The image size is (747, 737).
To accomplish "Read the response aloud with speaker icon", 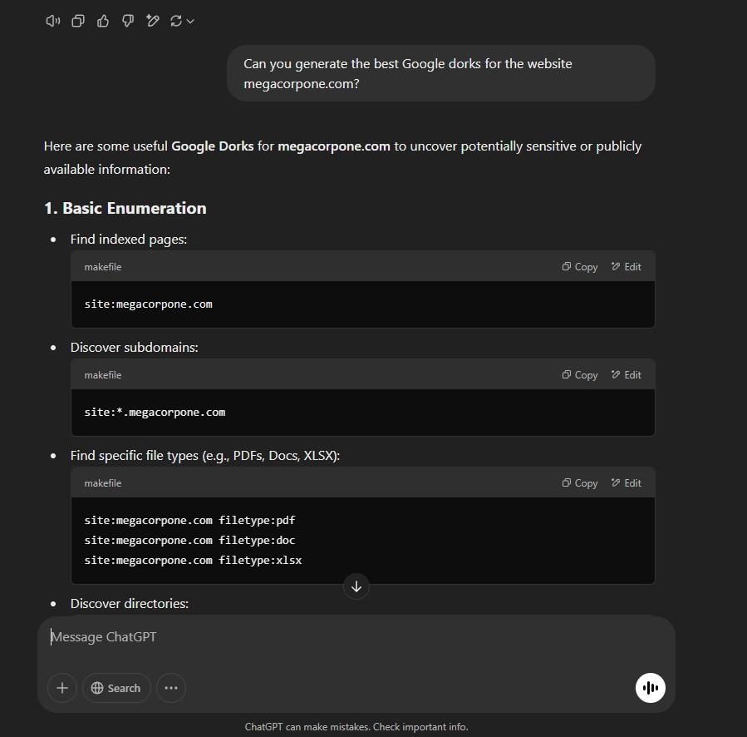I will pyautogui.click(x=52, y=21).
